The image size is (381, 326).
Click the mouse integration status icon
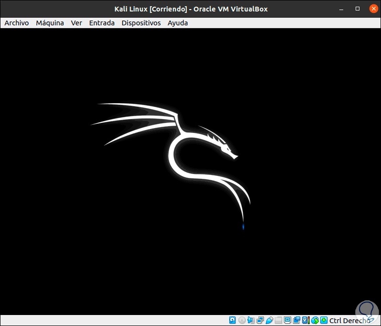click(x=315, y=320)
